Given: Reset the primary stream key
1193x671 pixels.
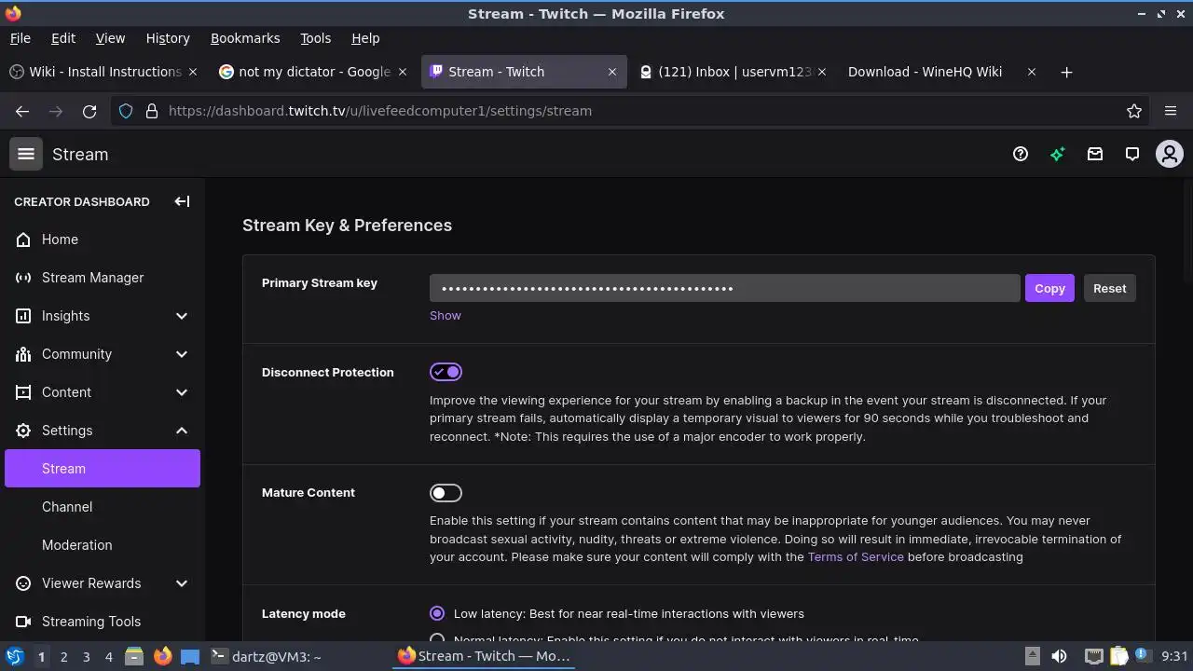Looking at the screenshot, I should click(x=1109, y=288).
